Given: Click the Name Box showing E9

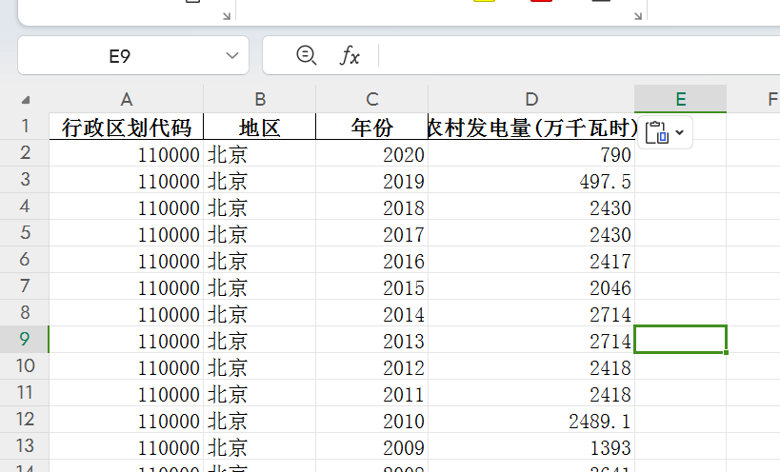Looking at the screenshot, I should (x=119, y=55).
